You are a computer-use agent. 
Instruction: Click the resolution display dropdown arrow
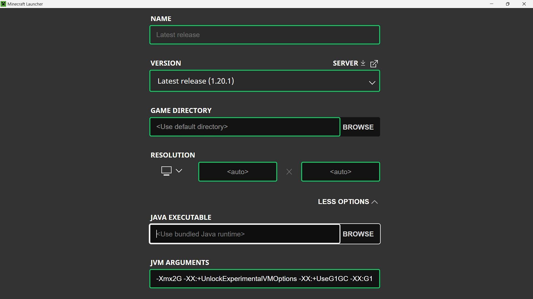(179, 171)
